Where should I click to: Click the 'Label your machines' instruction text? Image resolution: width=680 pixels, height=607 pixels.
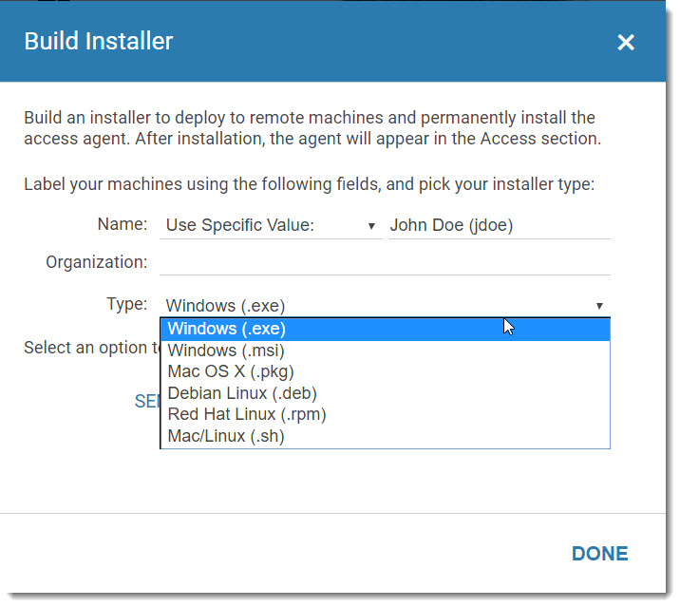pyautogui.click(x=310, y=184)
